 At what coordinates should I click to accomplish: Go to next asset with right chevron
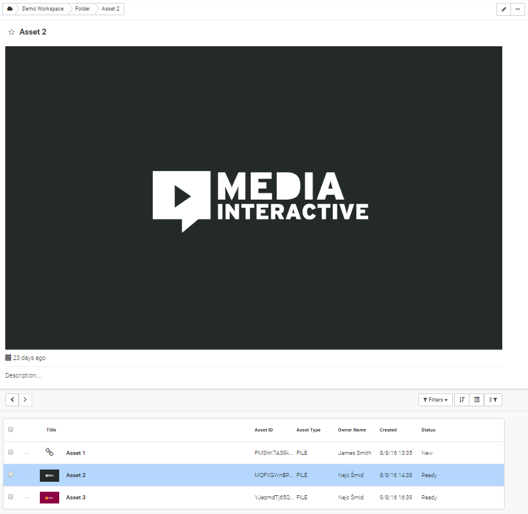(x=25, y=400)
